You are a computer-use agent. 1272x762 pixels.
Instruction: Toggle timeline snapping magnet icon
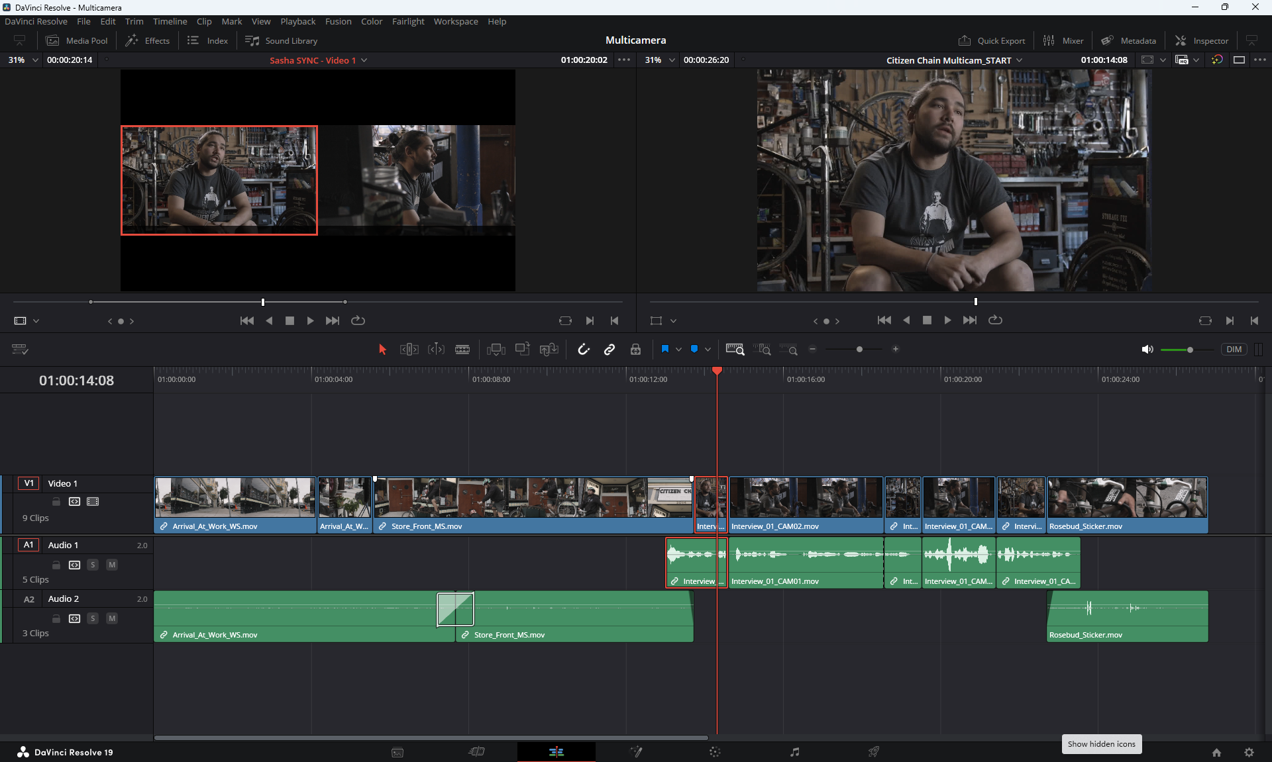coord(583,350)
